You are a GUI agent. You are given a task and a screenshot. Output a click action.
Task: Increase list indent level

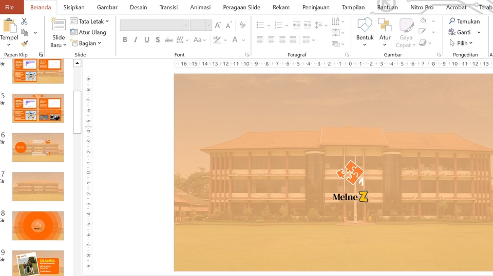coord(308,25)
